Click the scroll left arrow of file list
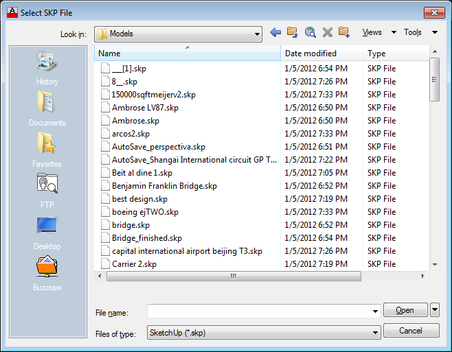 (100, 276)
